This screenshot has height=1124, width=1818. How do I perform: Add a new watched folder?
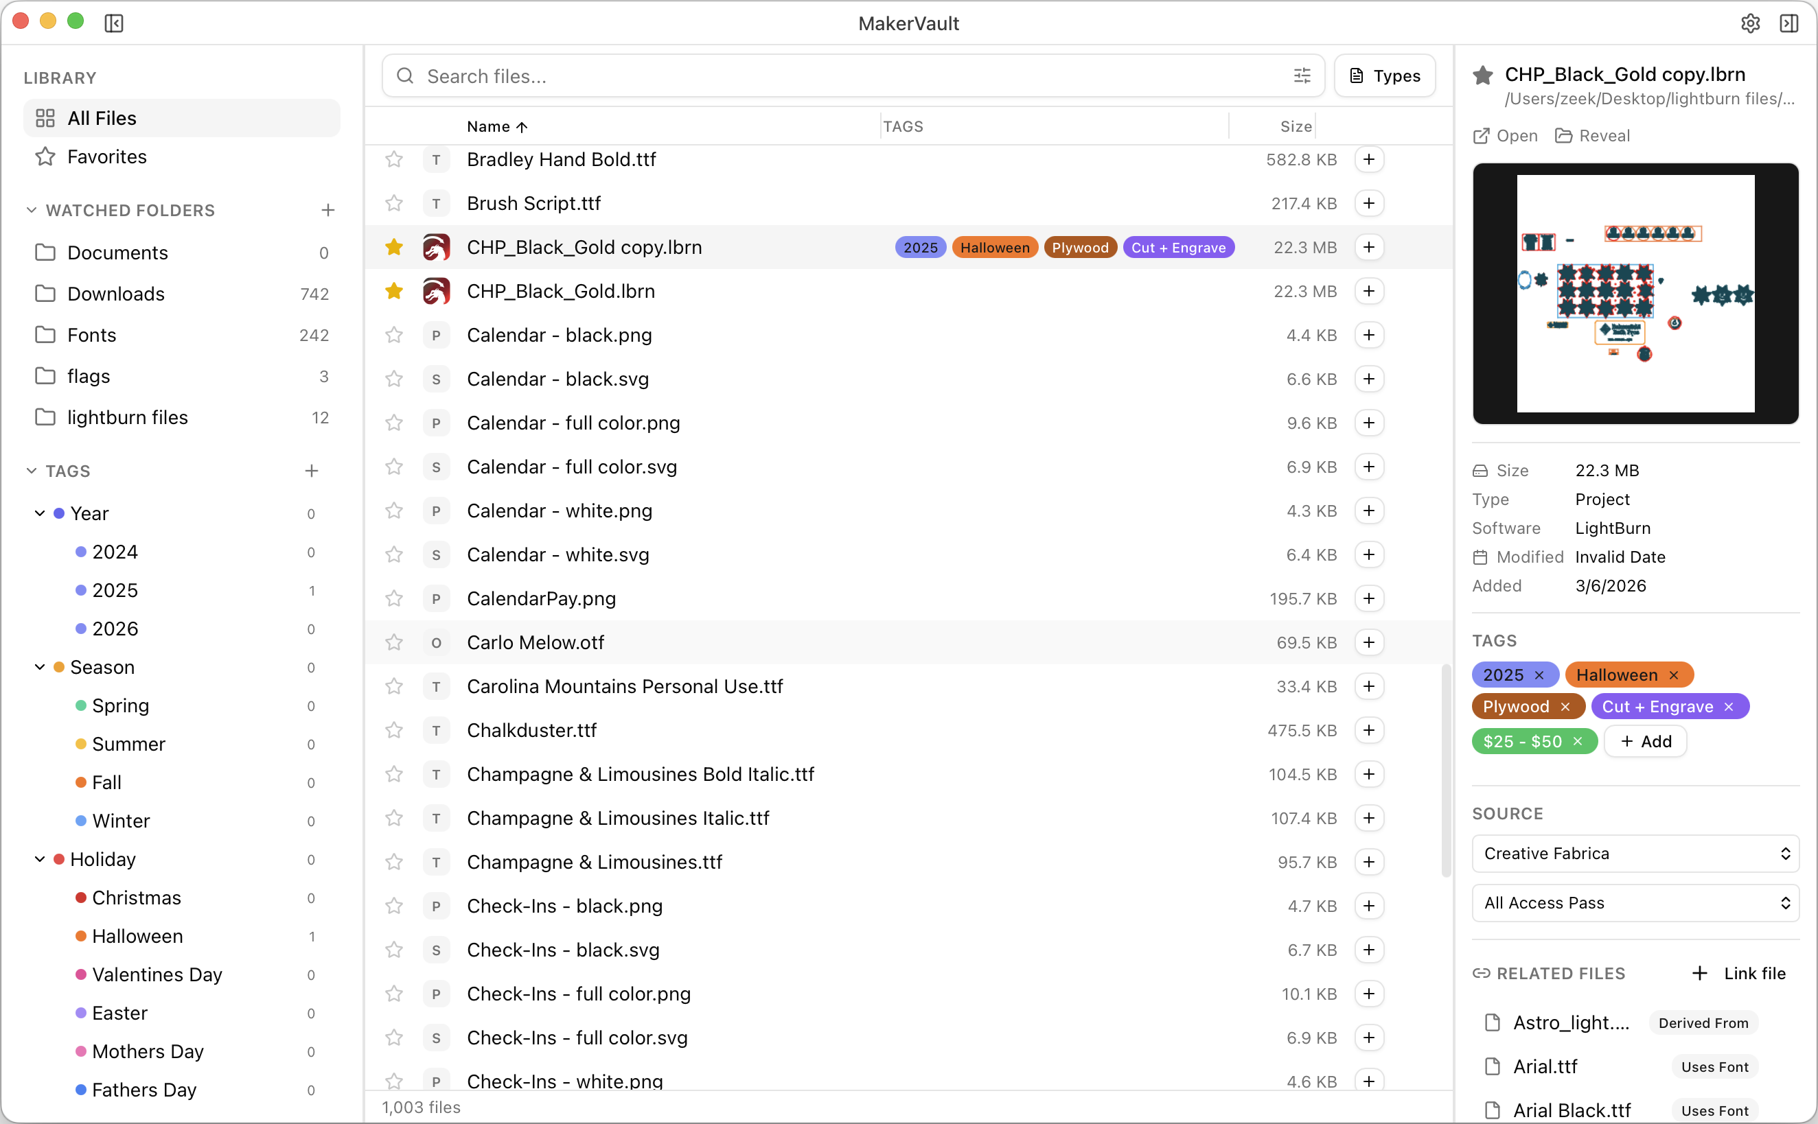pos(328,210)
